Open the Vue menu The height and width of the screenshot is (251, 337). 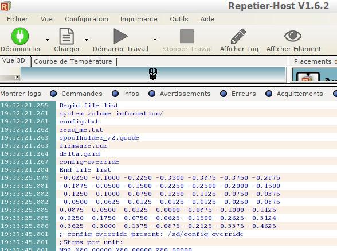[46, 19]
